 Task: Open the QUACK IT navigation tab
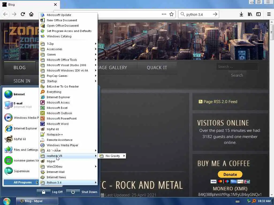pos(157,68)
